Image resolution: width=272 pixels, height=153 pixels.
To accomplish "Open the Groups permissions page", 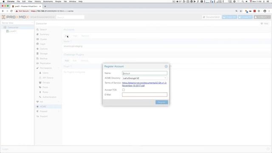I will [x=46, y=82].
